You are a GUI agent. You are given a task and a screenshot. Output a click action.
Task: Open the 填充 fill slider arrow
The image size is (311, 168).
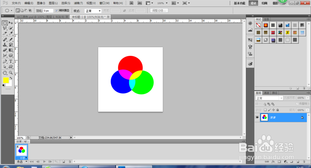(308, 110)
